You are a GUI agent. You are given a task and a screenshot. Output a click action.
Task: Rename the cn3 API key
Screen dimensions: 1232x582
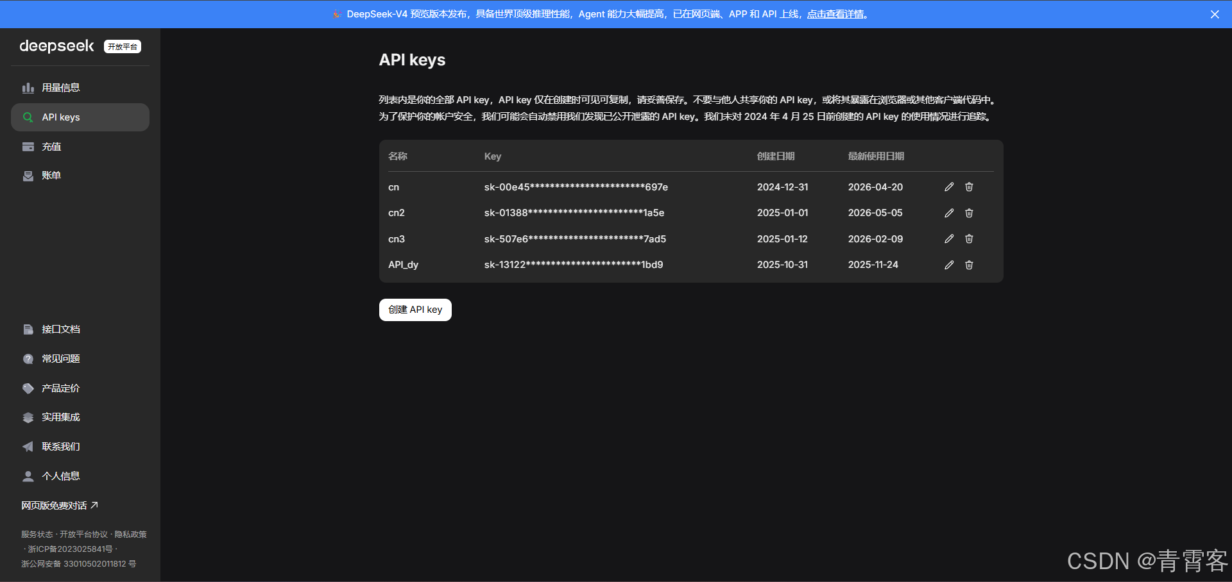pos(949,239)
